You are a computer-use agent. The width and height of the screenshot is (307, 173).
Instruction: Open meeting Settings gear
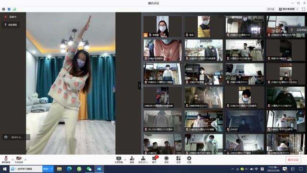tap(189, 160)
